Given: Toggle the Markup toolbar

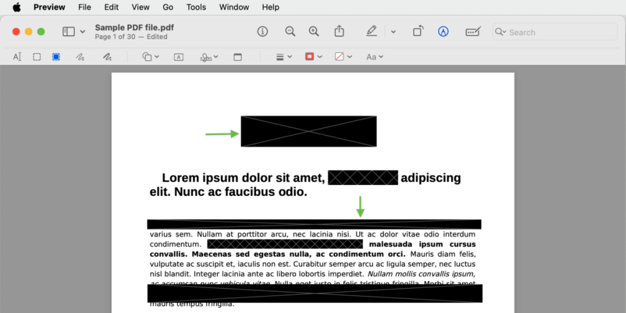Looking at the screenshot, I should pyautogui.click(x=443, y=32).
